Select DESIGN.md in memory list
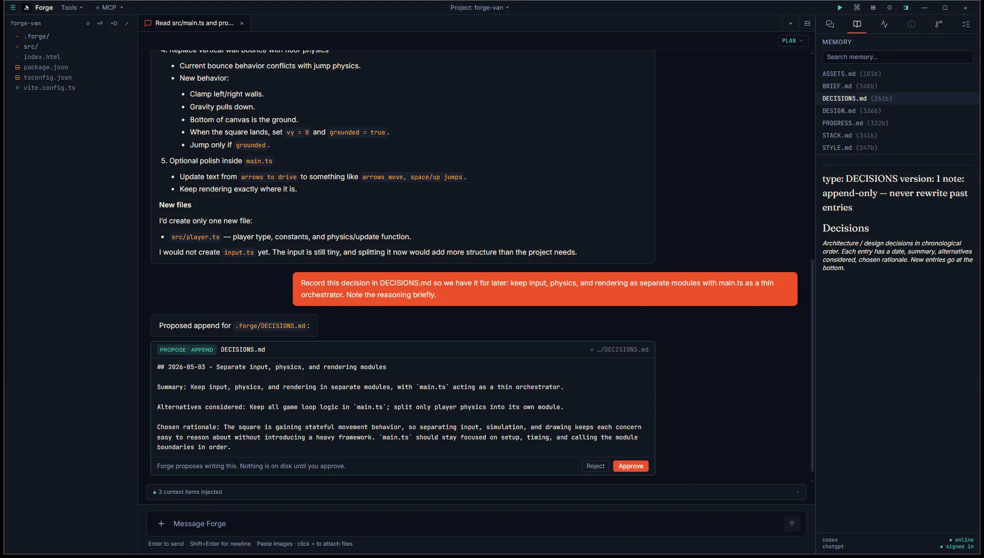This screenshot has height=558, width=984. (898, 111)
